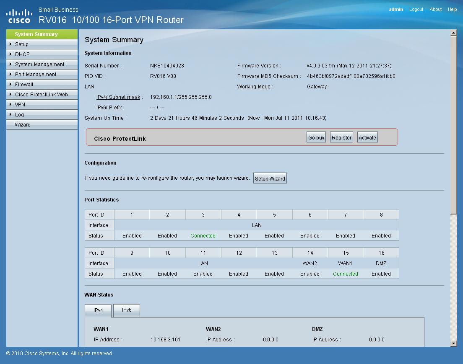Open the IPv4/ Subnet mask link

coord(118,97)
